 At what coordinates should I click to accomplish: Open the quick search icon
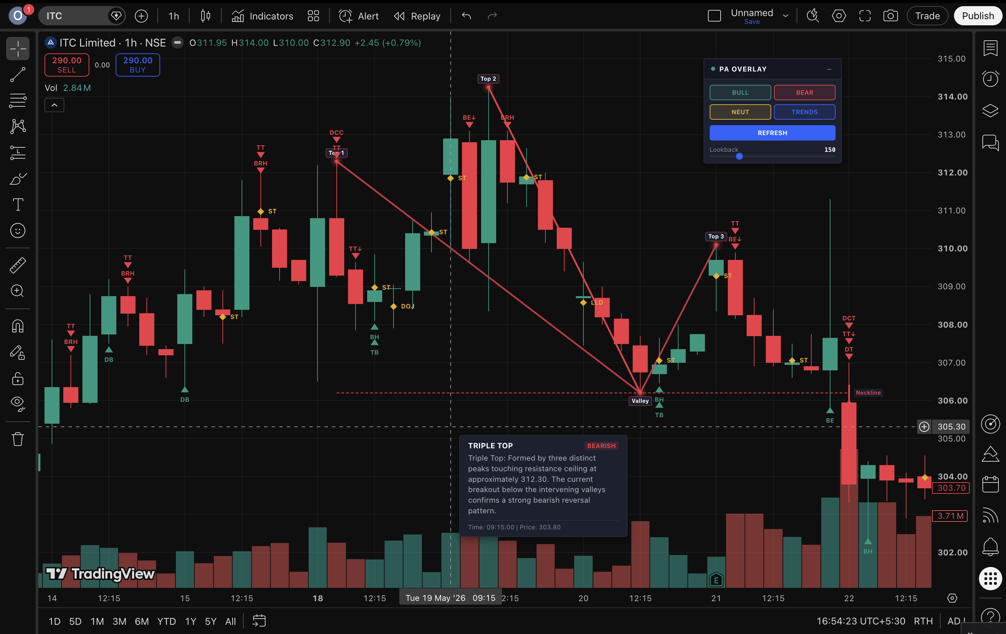tap(813, 16)
